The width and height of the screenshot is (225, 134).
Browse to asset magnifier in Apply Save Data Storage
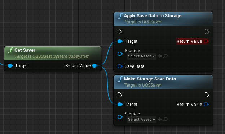point(166,56)
